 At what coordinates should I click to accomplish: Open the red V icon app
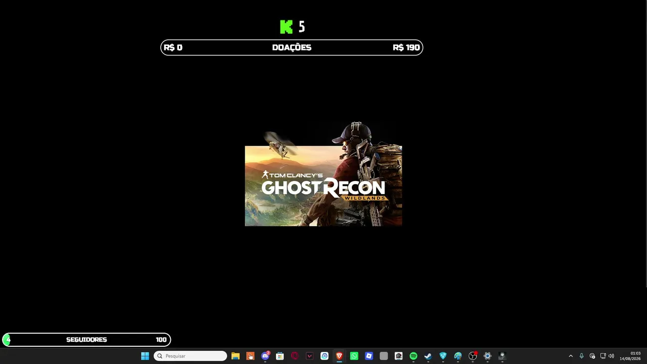point(310,356)
